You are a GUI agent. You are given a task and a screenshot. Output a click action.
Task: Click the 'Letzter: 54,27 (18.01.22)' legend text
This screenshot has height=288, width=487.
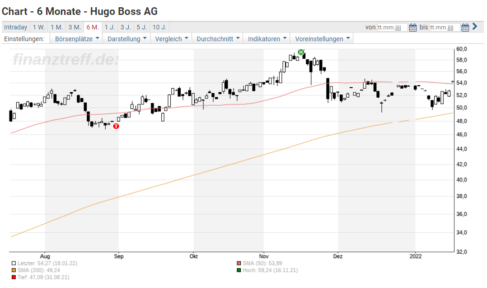[47, 263]
